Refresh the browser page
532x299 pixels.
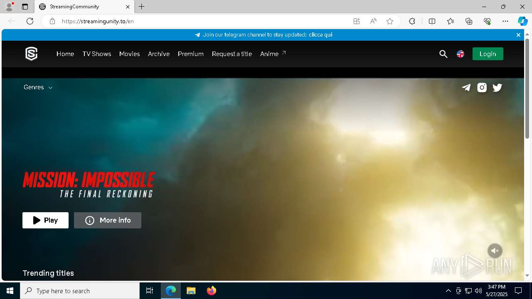pos(30,21)
